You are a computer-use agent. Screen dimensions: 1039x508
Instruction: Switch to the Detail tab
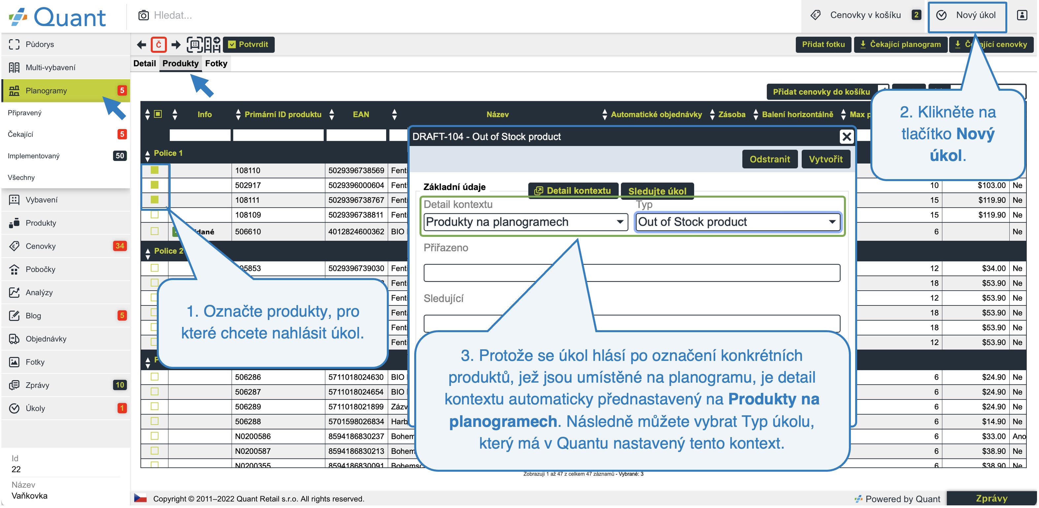coord(144,63)
